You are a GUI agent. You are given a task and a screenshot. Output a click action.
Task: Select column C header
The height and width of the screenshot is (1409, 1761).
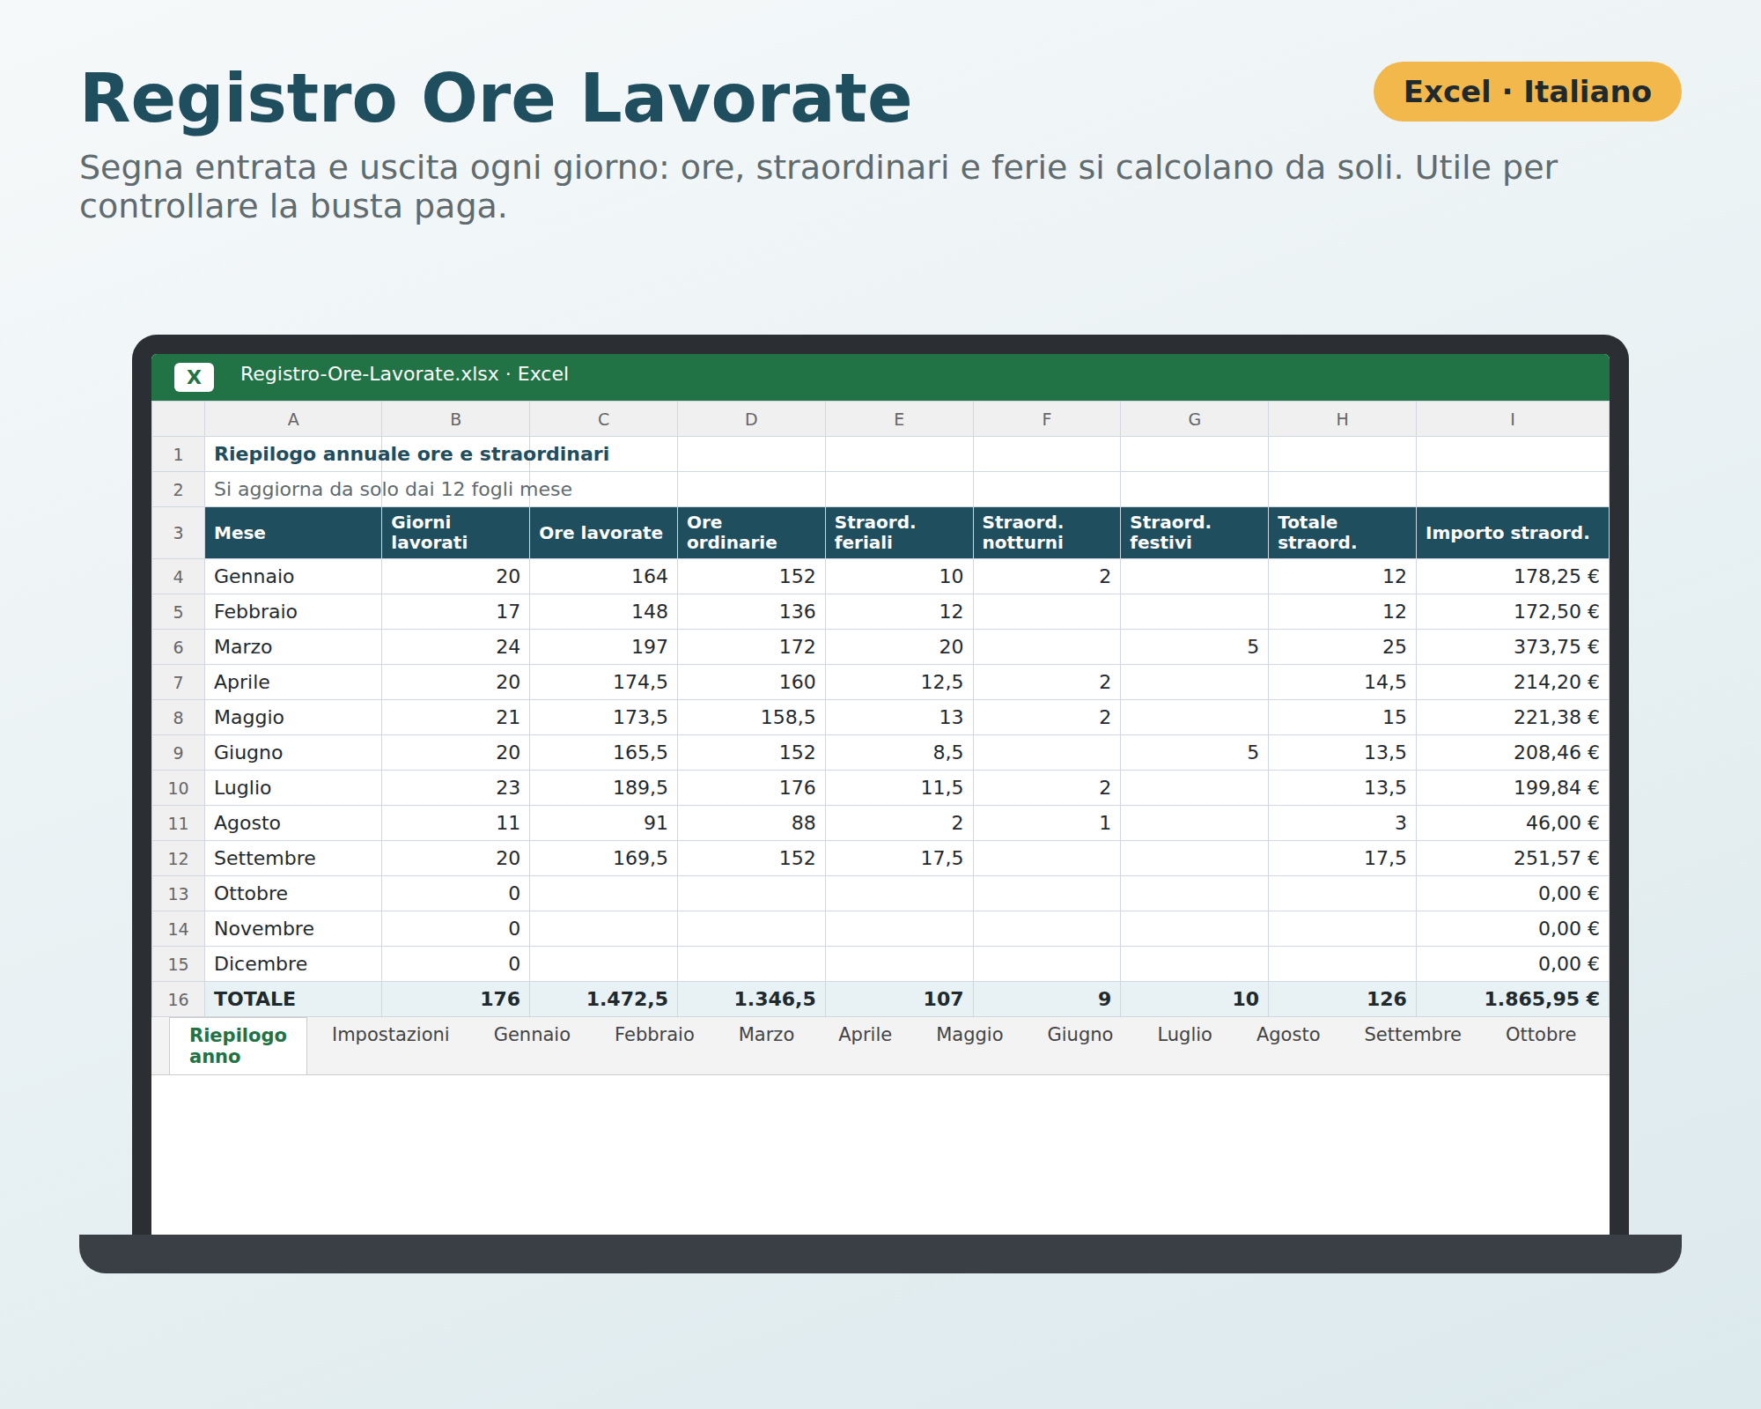pos(603,419)
